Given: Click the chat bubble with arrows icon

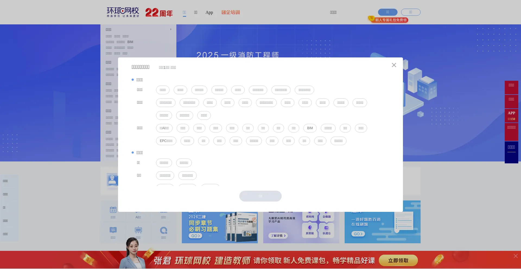Looking at the screenshot, I should (x=113, y=230).
